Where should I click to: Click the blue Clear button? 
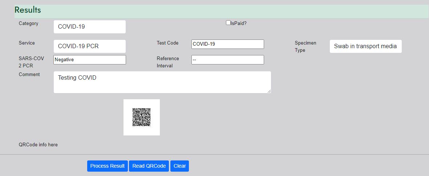(179, 166)
